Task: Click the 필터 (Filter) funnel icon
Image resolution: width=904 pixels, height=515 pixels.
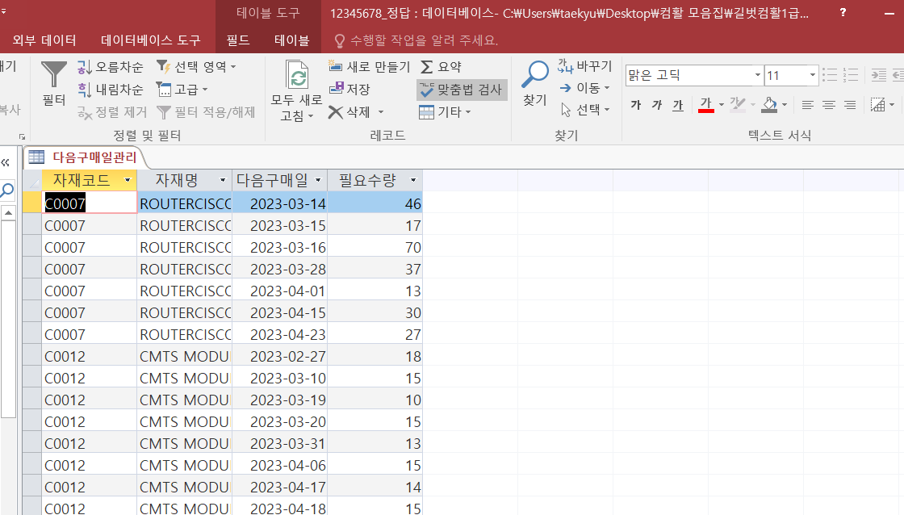Action: click(54, 81)
